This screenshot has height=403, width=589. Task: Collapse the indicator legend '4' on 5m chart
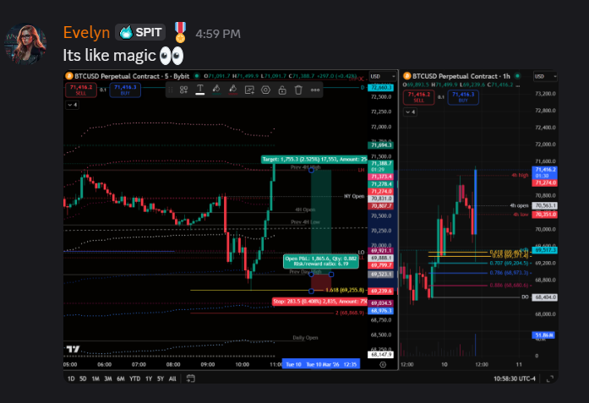click(72, 105)
